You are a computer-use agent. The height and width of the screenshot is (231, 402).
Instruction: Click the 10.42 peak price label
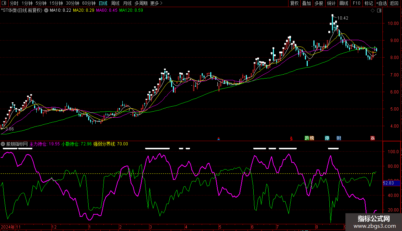pos(343,18)
